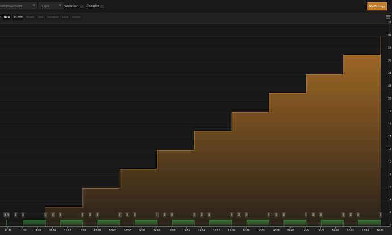The width and height of the screenshot is (392, 235).
Task: Click the first green bar starting at 11:48
Action: click(x=34, y=223)
